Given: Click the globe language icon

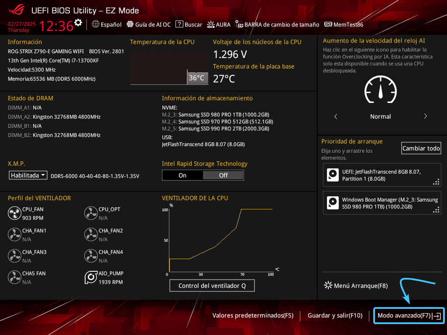Looking at the screenshot, I should (x=96, y=24).
